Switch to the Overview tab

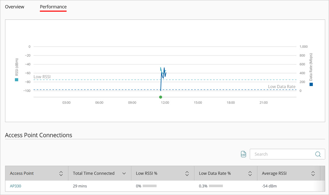pyautogui.click(x=15, y=7)
